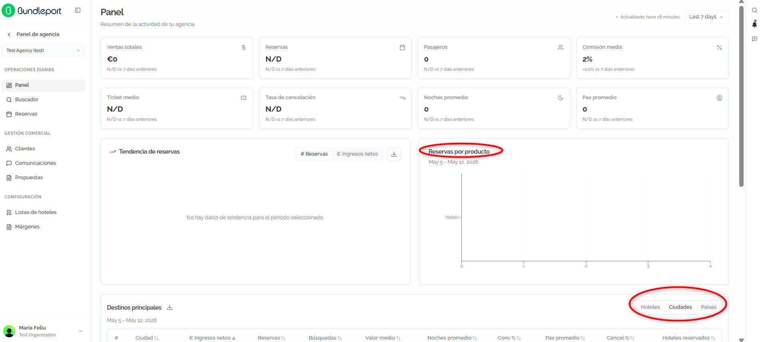Click the moon icon on Noches promedio
Screen dimensions: 760x342
[x=561, y=98]
